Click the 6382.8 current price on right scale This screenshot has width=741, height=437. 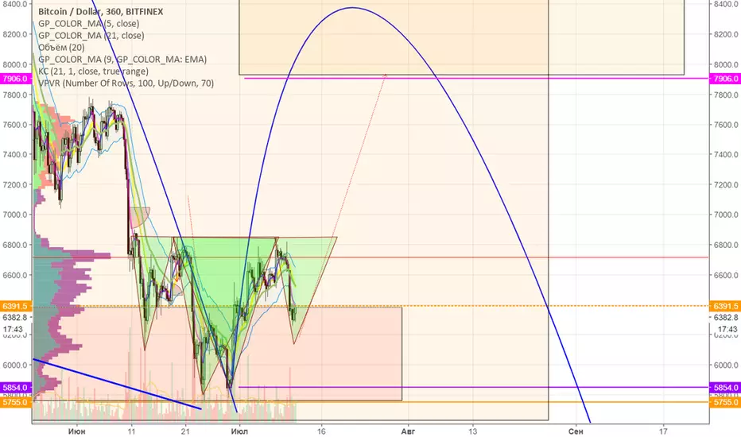coord(725,318)
